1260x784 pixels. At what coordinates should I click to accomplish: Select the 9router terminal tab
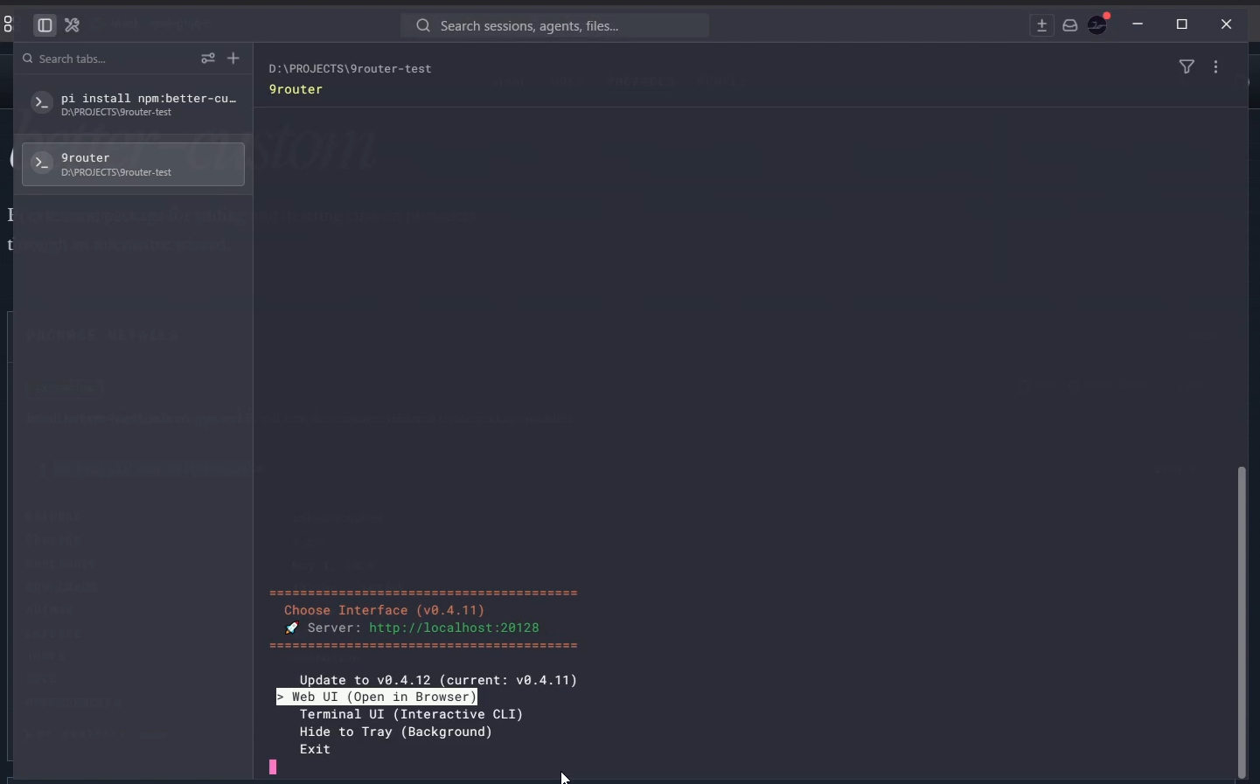coord(133,164)
